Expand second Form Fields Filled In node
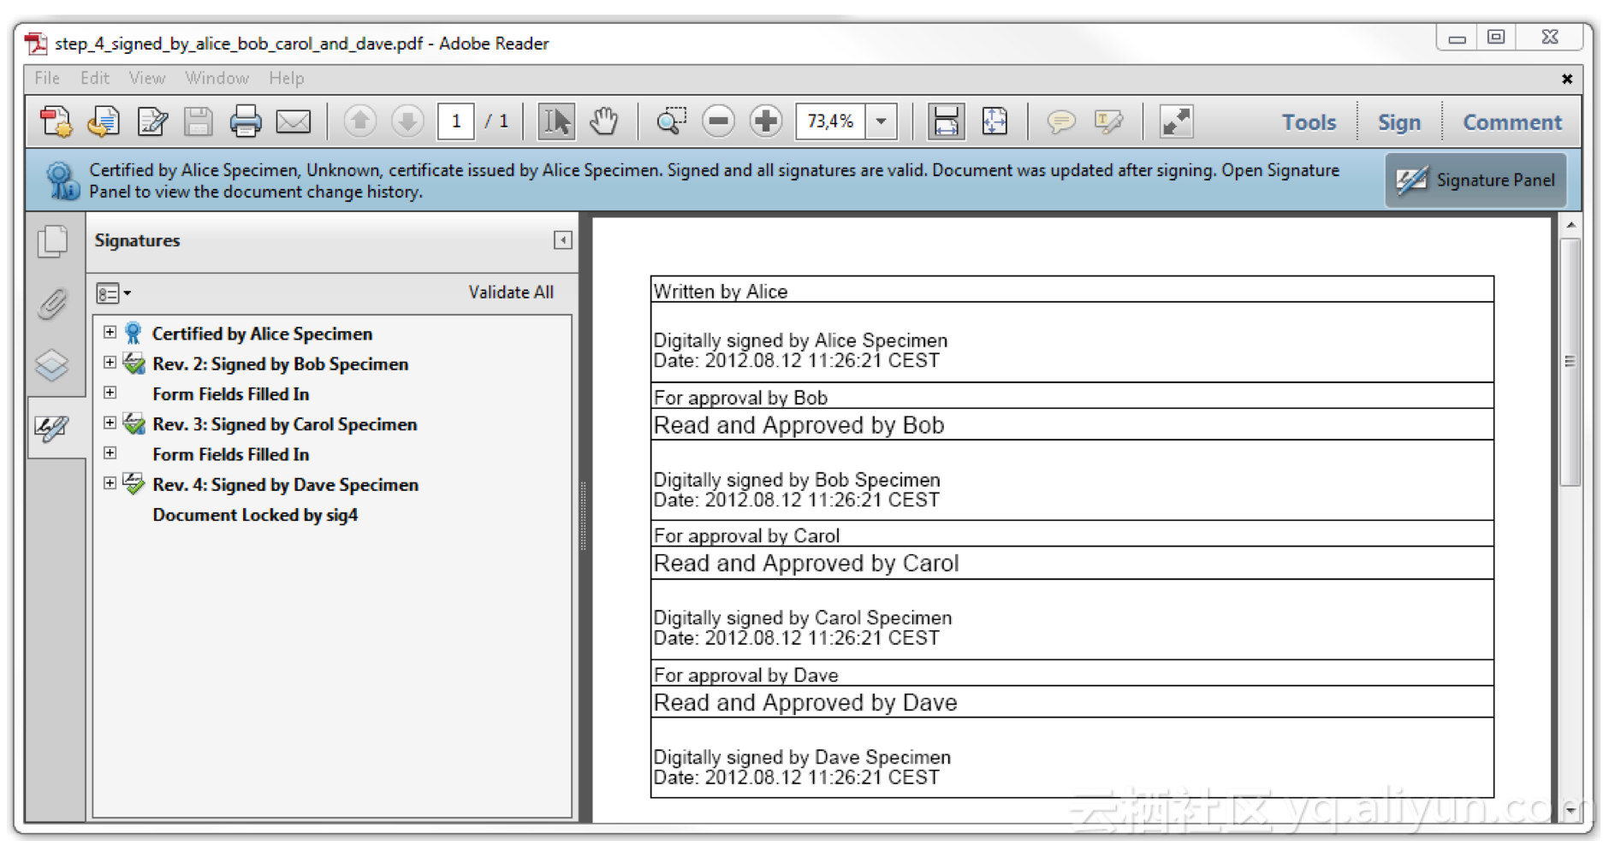The width and height of the screenshot is (1609, 845). (x=110, y=453)
